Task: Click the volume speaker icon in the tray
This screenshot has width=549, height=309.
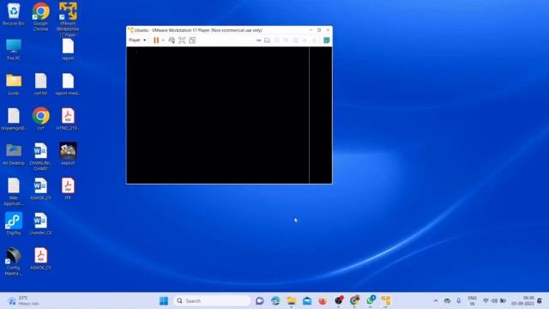Action: [x=494, y=300]
